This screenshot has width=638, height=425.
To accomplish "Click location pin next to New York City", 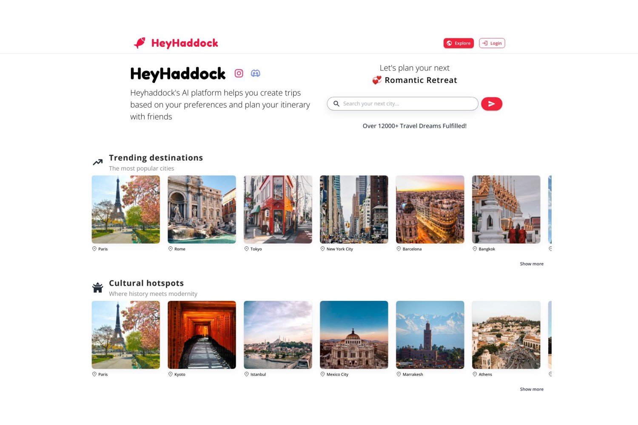I will 323,249.
